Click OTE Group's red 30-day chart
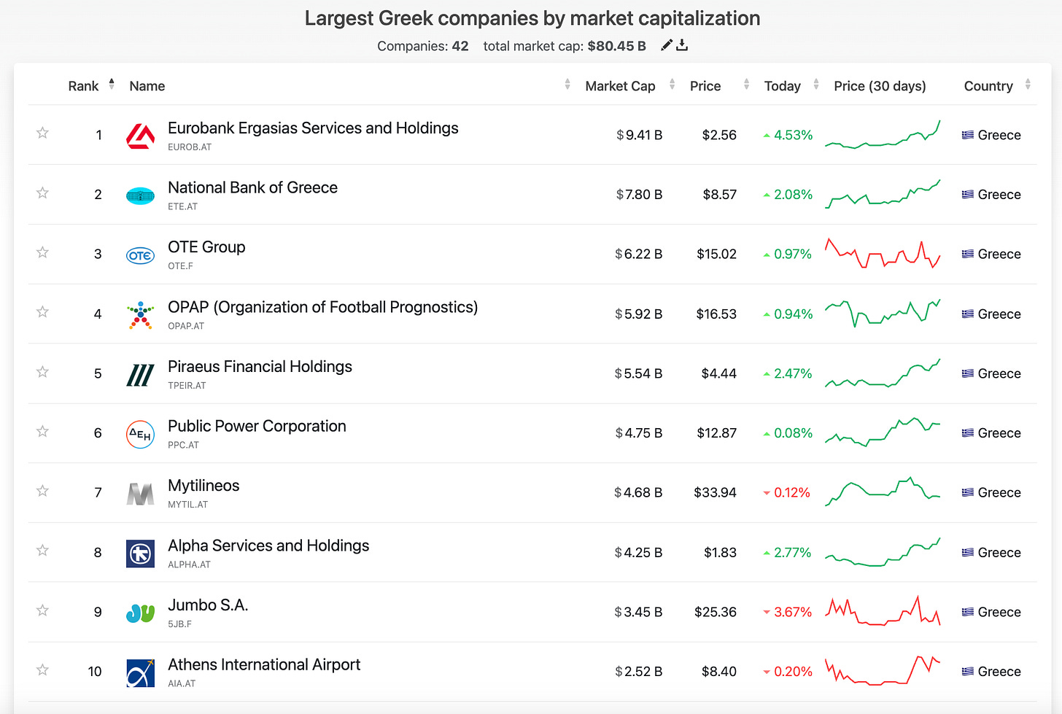This screenshot has height=714, width=1062. click(x=883, y=254)
